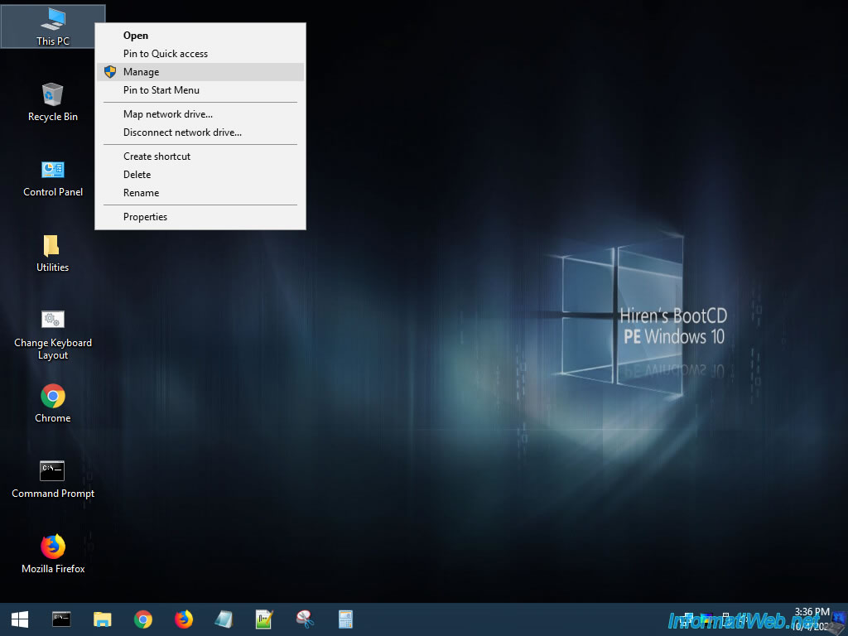The width and height of the screenshot is (848, 636).
Task: Select Manage in the context menu
Action: 200,72
